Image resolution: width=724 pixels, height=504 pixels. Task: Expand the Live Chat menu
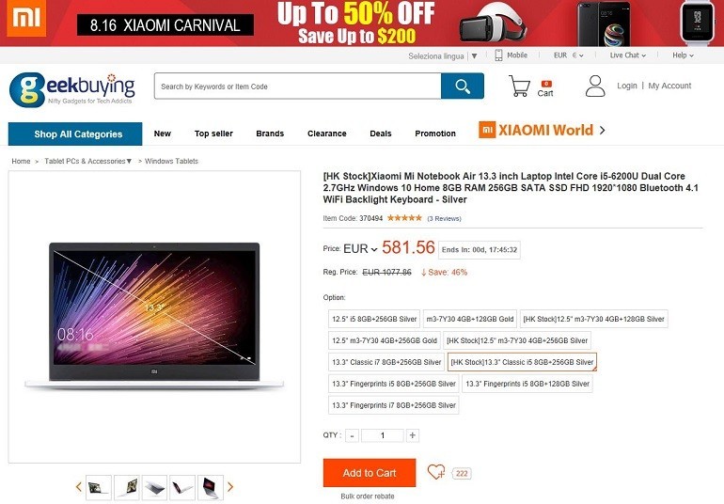[627, 55]
